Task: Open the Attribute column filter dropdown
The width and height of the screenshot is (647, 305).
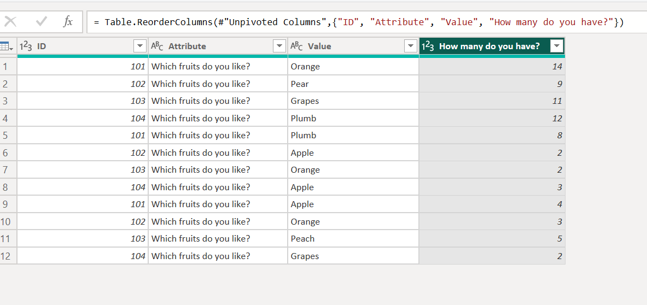Action: coord(280,46)
